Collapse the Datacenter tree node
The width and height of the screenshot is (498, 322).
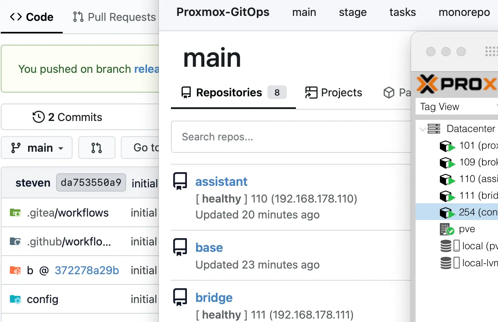pyautogui.click(x=422, y=129)
